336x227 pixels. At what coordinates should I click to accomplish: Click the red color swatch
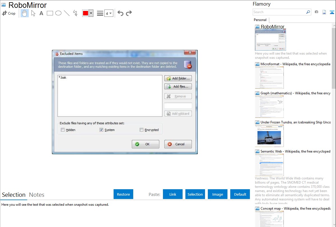(86, 13)
